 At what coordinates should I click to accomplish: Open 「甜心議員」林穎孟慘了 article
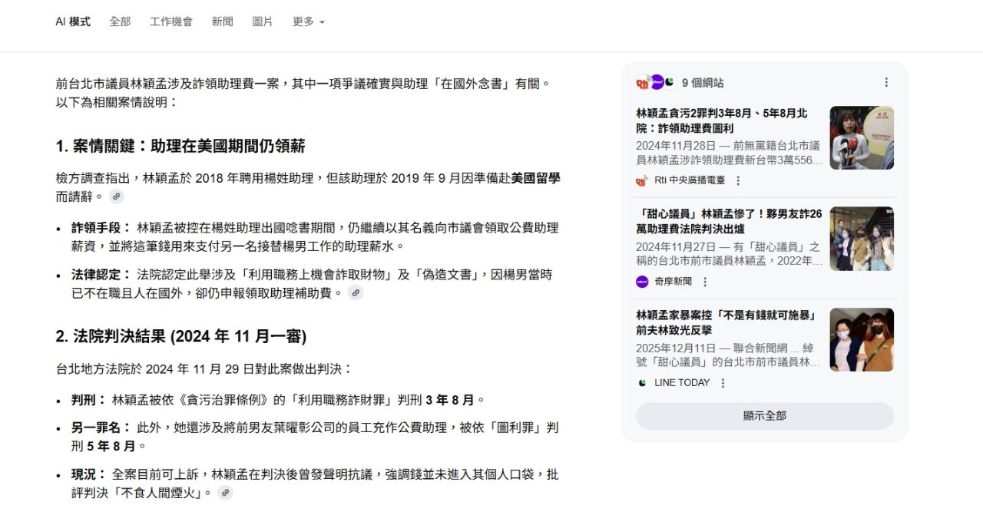(x=728, y=221)
